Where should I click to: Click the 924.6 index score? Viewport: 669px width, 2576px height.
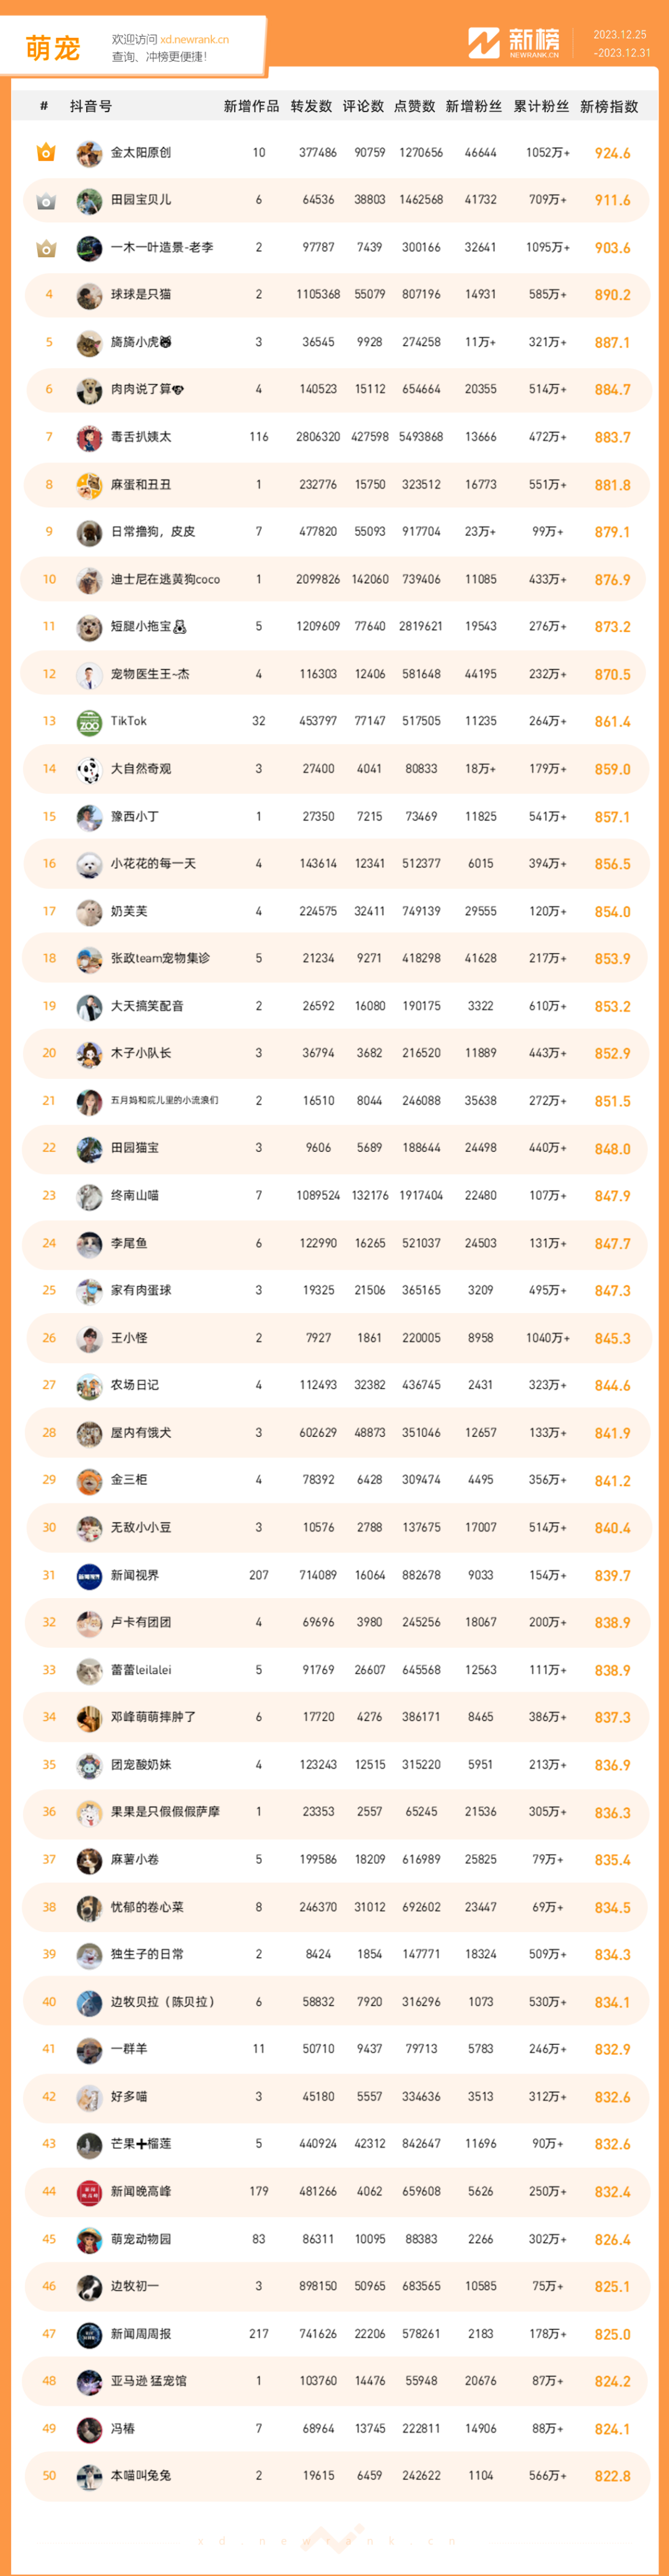[612, 154]
